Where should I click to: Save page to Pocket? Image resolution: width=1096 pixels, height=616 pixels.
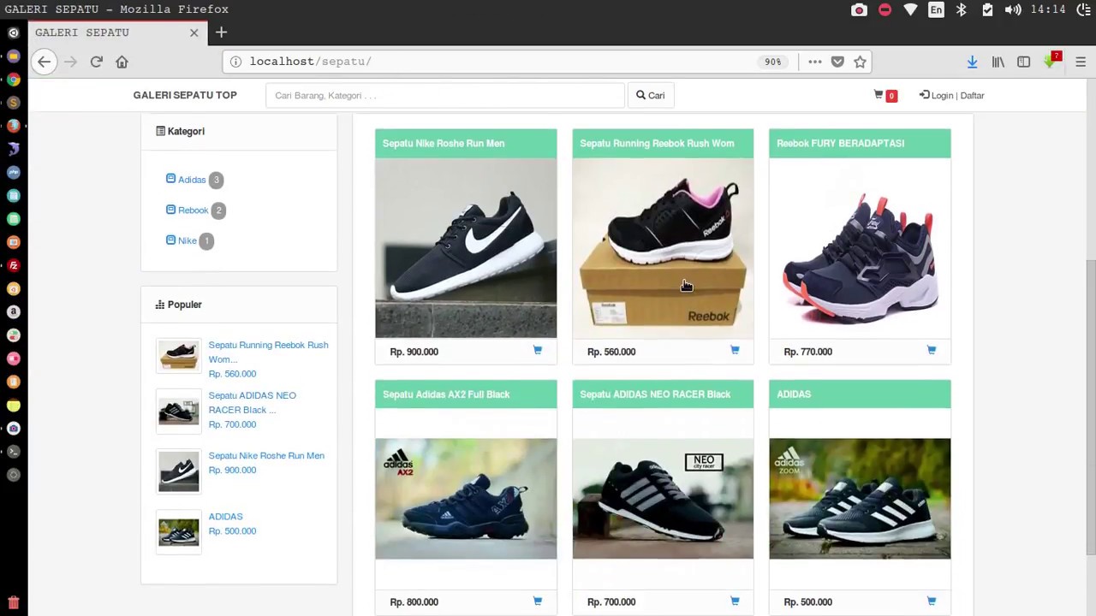(837, 62)
